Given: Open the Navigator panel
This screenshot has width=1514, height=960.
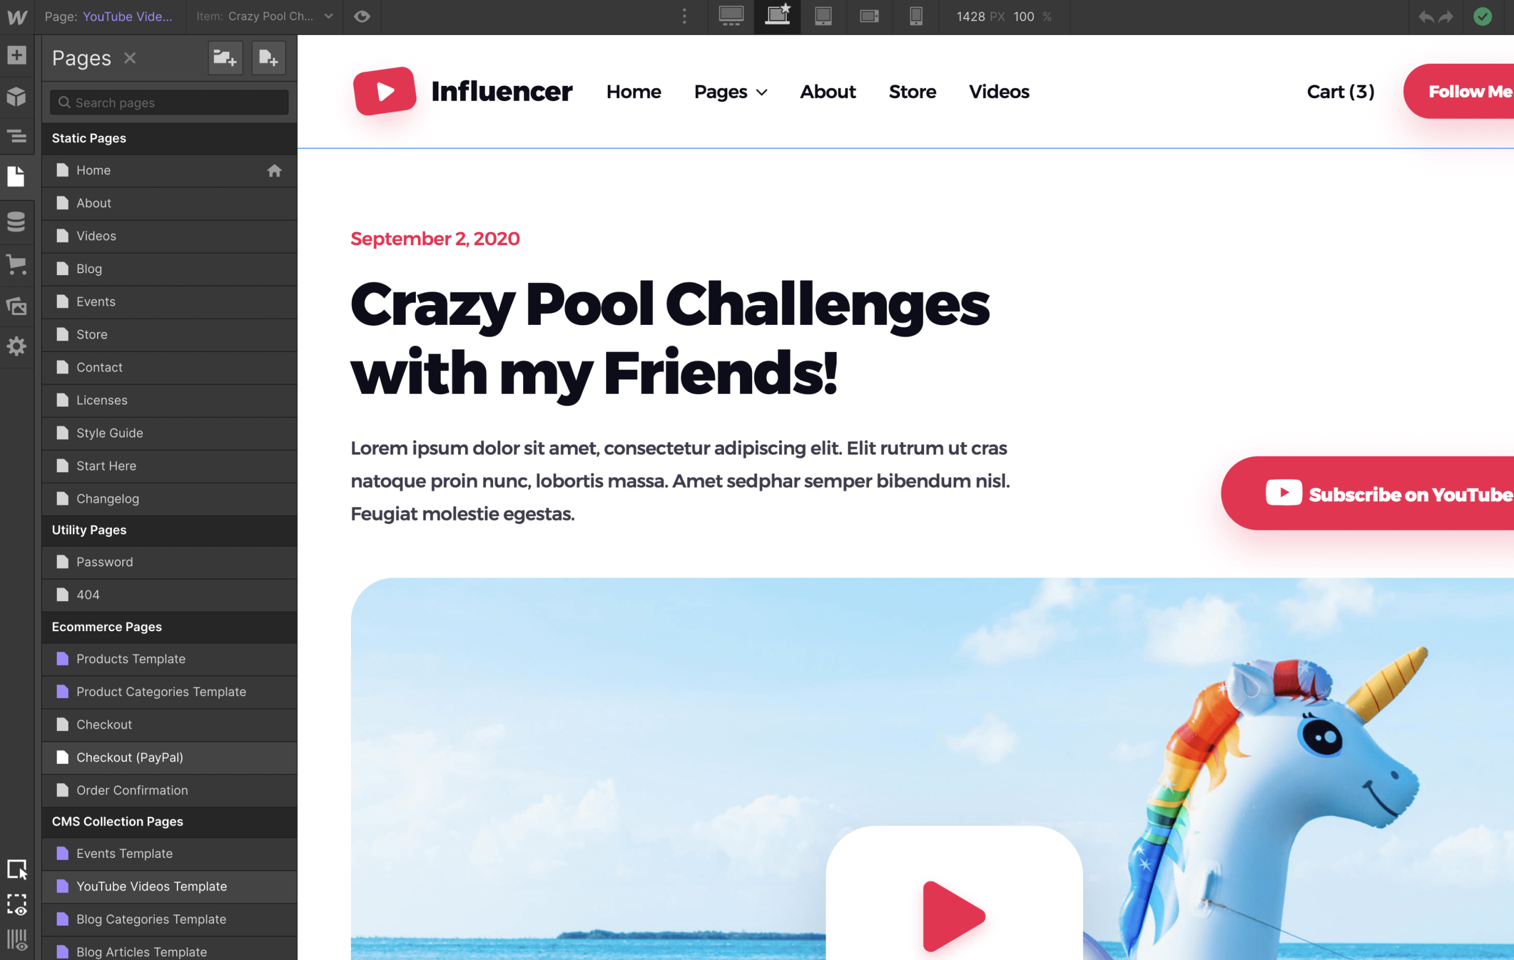Looking at the screenshot, I should click(16, 136).
